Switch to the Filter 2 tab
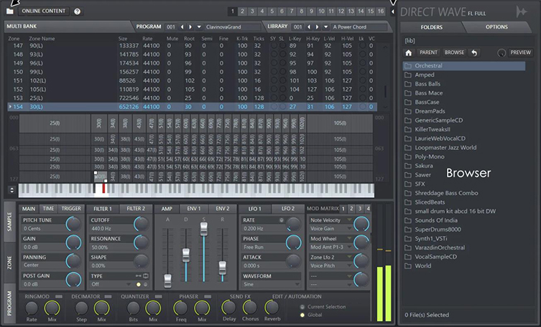The height and width of the screenshot is (327, 541). (x=135, y=209)
